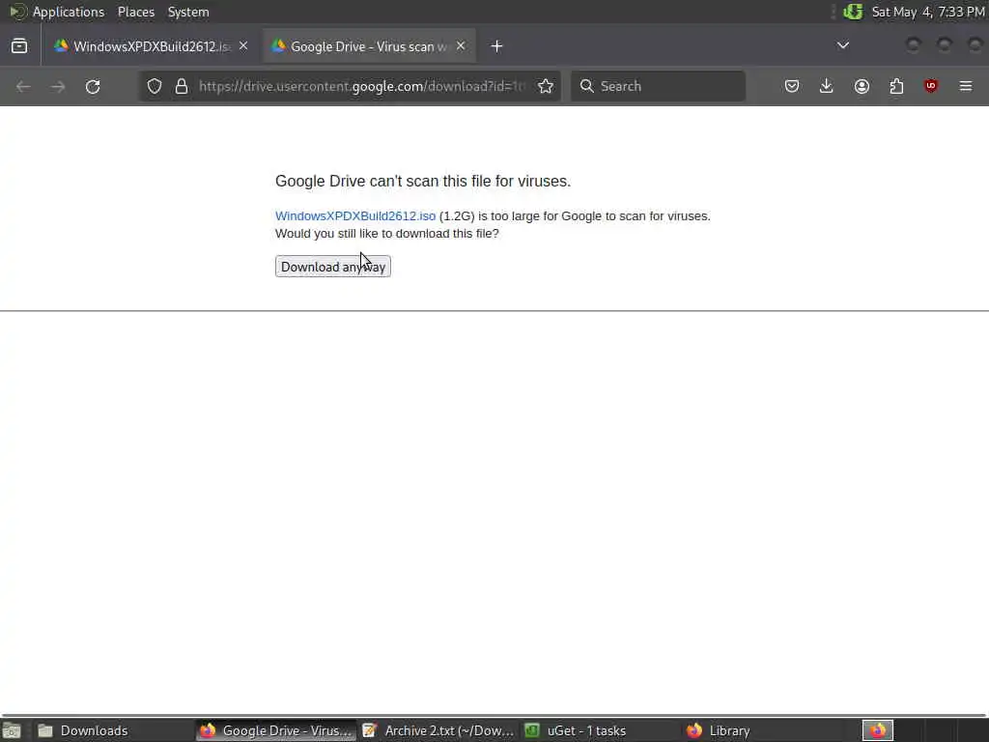Click the Download anyway button
Viewport: 989px width, 742px height.
333,267
